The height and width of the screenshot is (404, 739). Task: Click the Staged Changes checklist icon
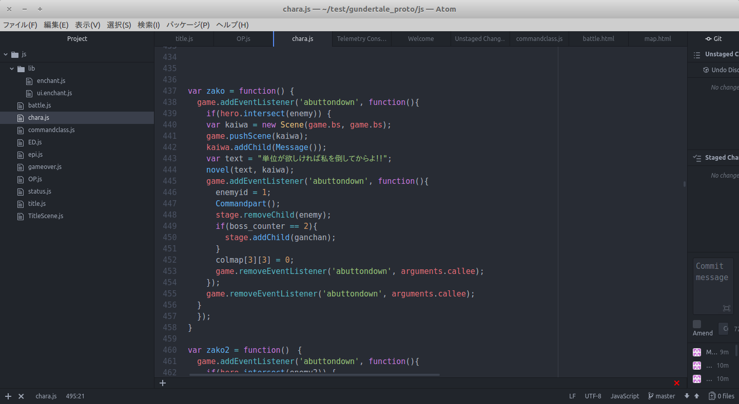pos(697,158)
